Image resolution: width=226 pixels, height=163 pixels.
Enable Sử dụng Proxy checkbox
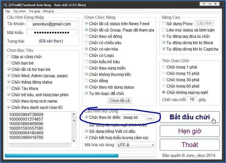[x=164, y=24]
